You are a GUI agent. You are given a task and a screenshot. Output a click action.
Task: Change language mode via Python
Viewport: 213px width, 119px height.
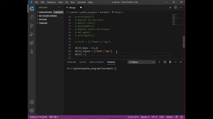(169, 117)
